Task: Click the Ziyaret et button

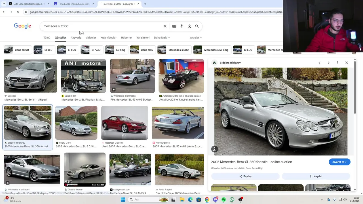Action: click(x=339, y=162)
